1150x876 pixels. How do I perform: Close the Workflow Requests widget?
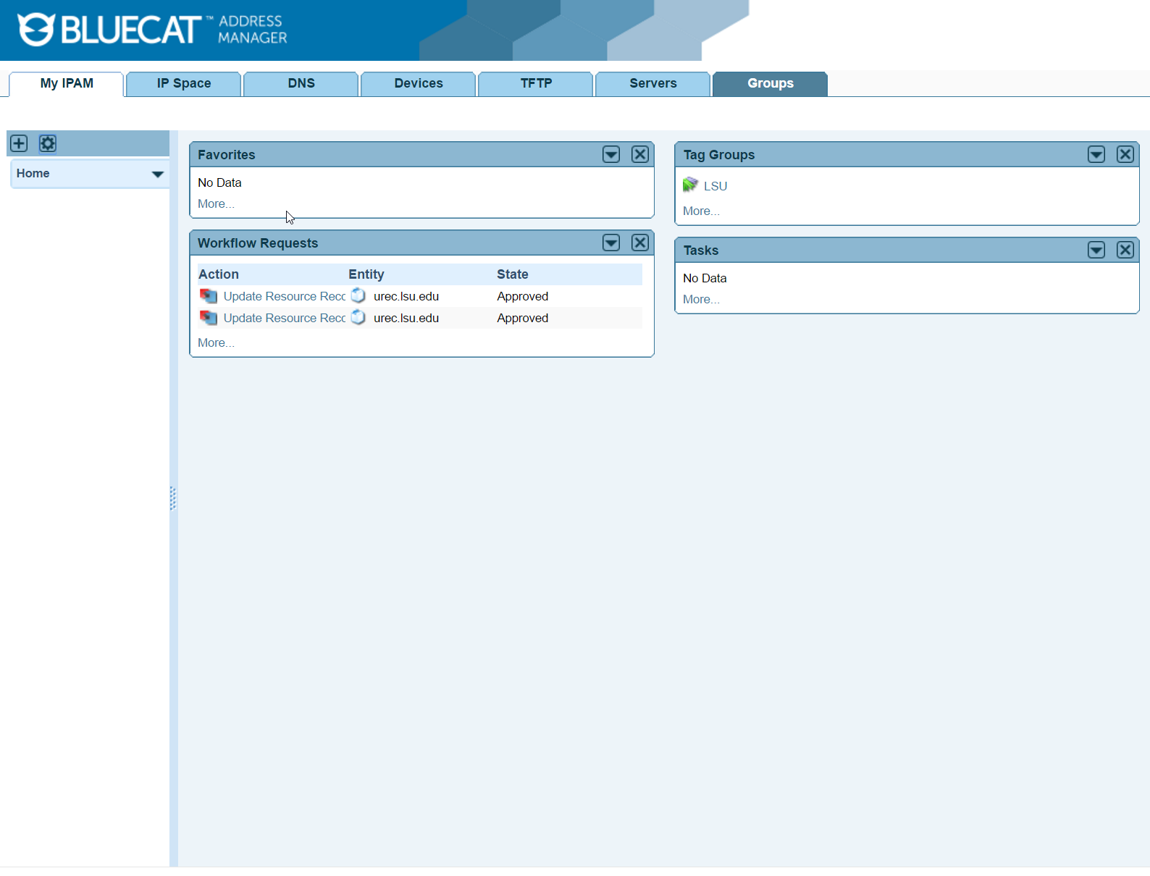640,243
